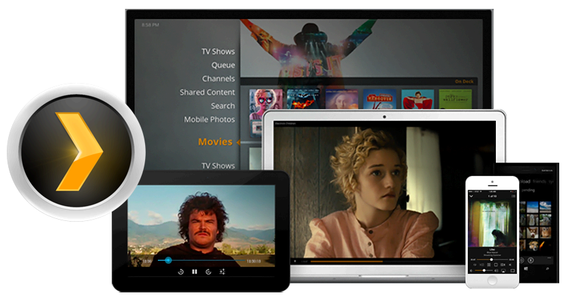Tap the video camera icon on iPhone
Screen dimensions: 579x306
[x=503, y=265]
